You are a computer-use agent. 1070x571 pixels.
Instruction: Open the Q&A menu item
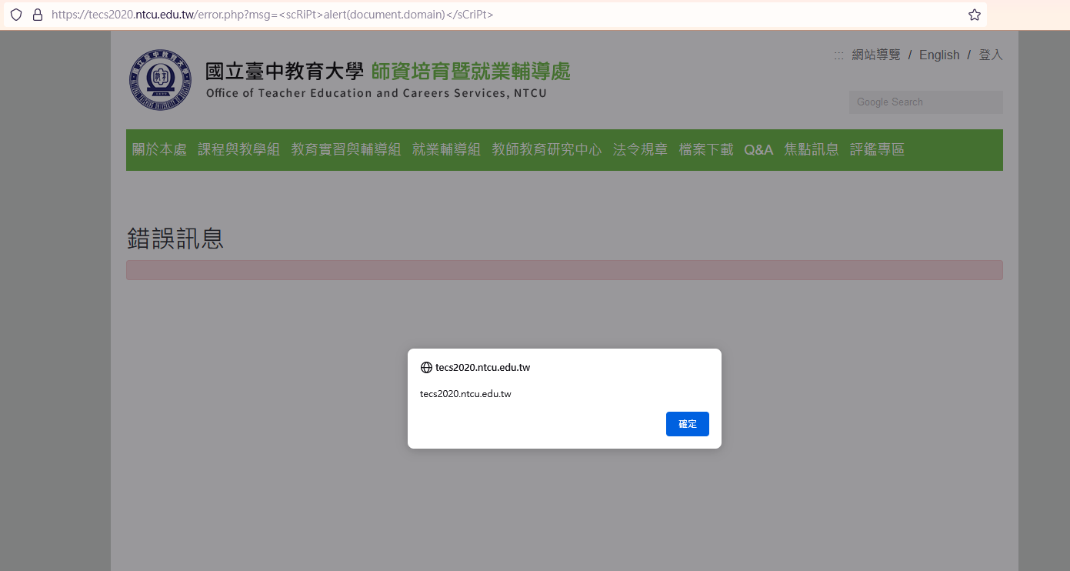758,150
